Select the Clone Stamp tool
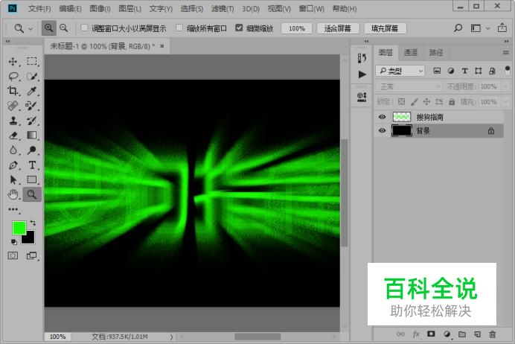515x344 pixels. (13, 121)
